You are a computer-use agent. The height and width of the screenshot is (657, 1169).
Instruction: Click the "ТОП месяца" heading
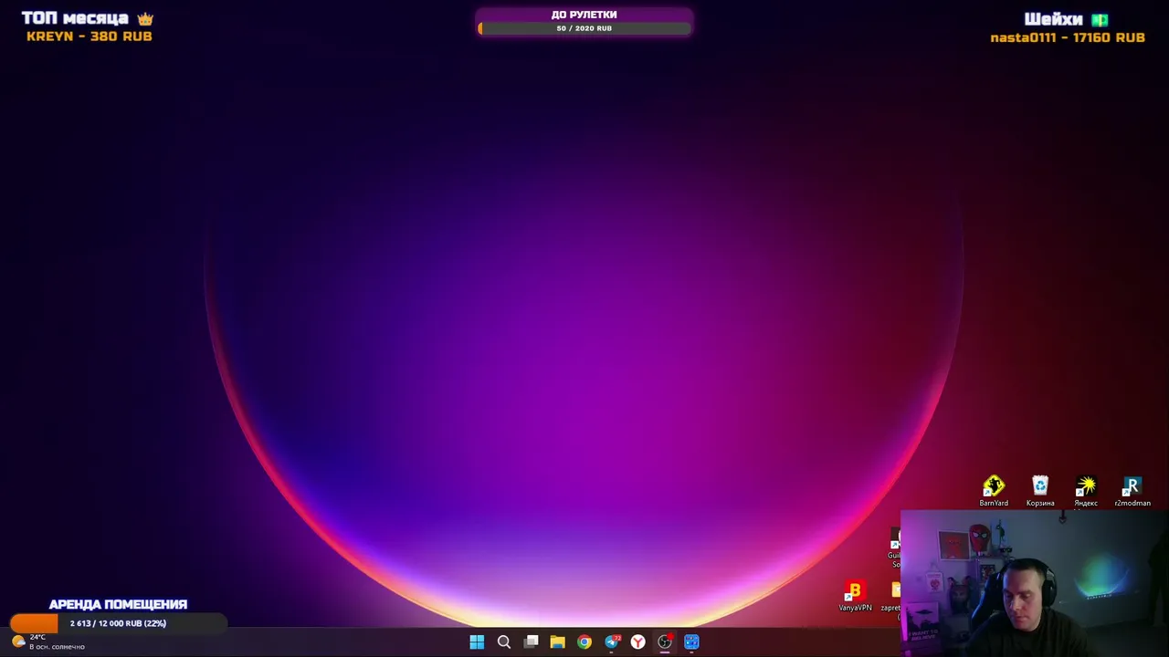[x=75, y=18]
